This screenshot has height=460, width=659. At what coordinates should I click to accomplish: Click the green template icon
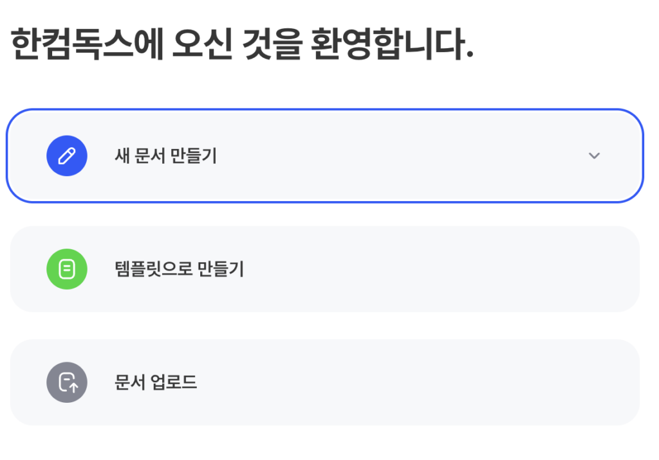[x=67, y=269]
